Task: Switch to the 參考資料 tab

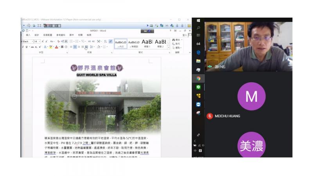Action: tap(61, 35)
